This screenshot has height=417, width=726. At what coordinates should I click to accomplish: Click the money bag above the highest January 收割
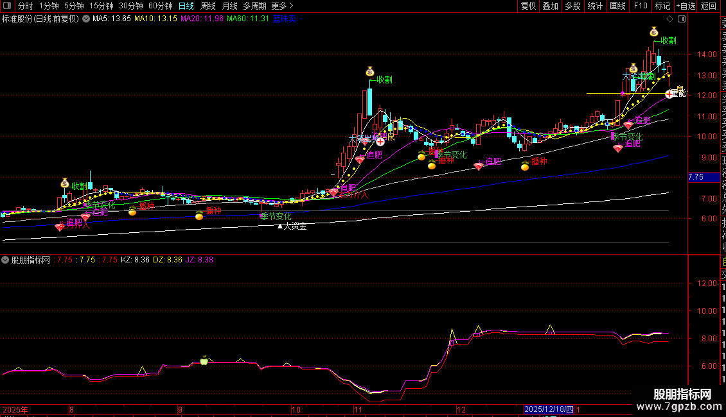pos(654,31)
